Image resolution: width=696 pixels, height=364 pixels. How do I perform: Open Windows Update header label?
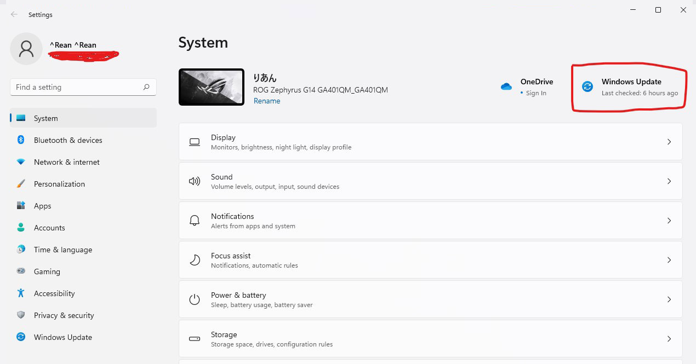click(x=631, y=82)
